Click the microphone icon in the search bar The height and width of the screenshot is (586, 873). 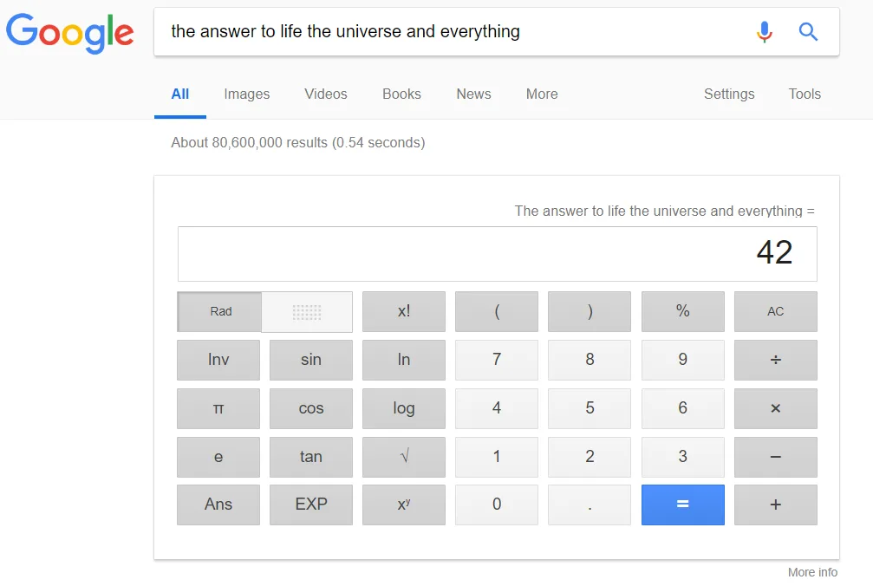(x=764, y=31)
